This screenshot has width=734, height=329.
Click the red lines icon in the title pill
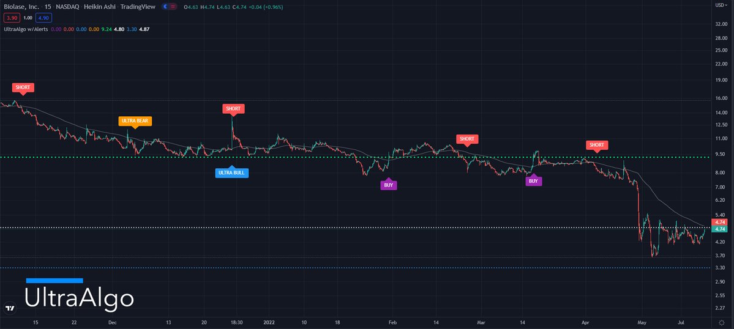coord(173,7)
